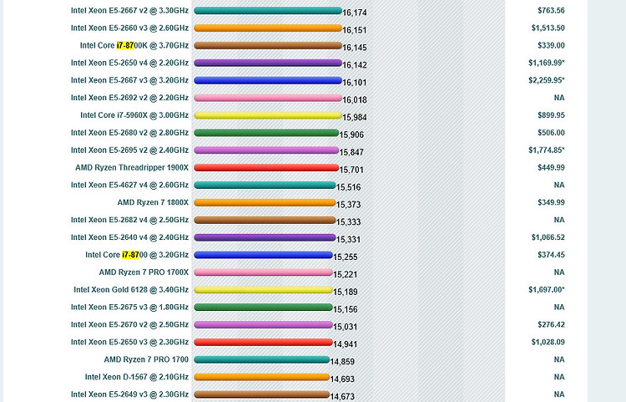Select the score value 15,906

coord(351,135)
